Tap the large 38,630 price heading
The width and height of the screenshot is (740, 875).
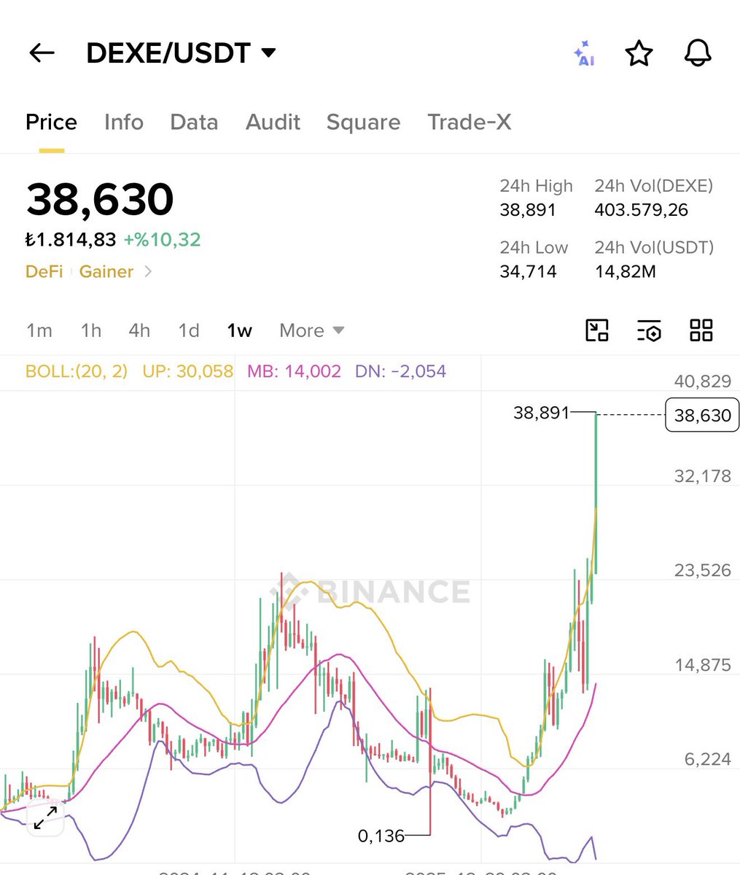pyautogui.click(x=100, y=199)
